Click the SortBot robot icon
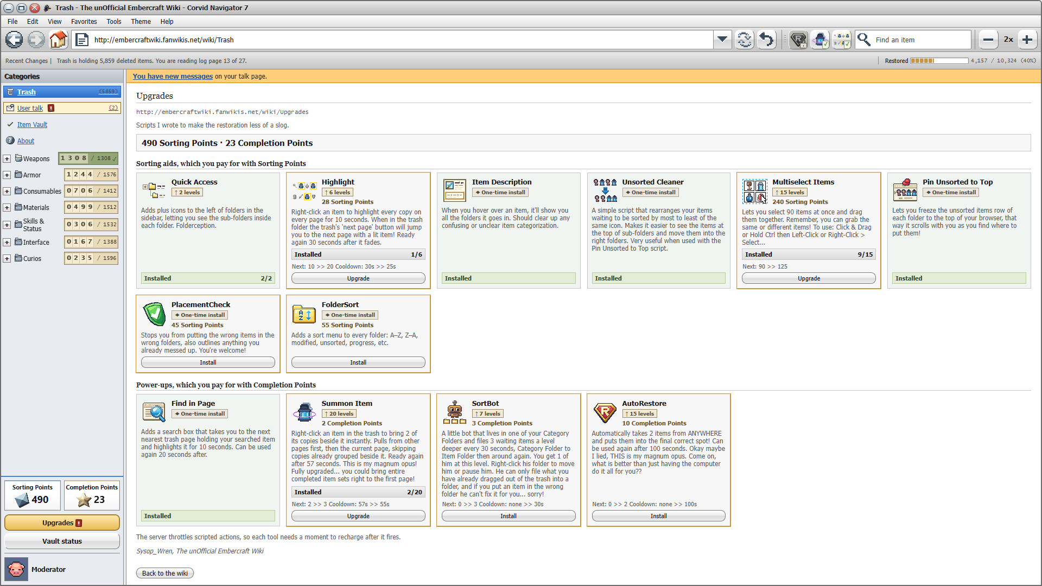Screen dimensions: 1042x586 pyautogui.click(x=455, y=412)
